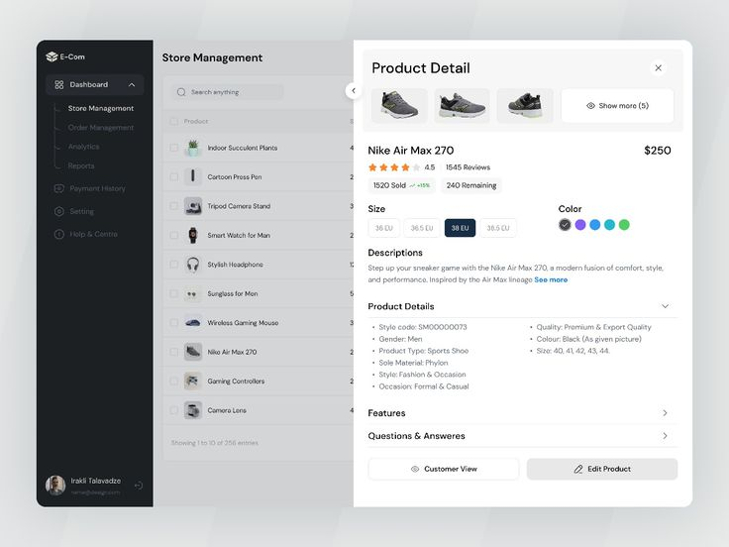Click the Customer View button

click(444, 469)
